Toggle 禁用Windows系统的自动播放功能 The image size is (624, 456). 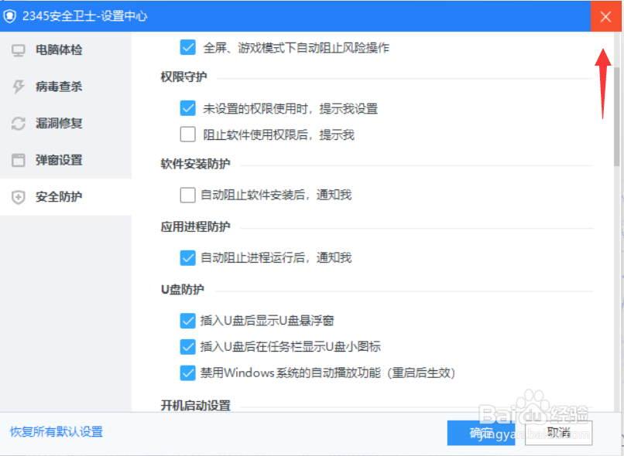click(x=187, y=373)
